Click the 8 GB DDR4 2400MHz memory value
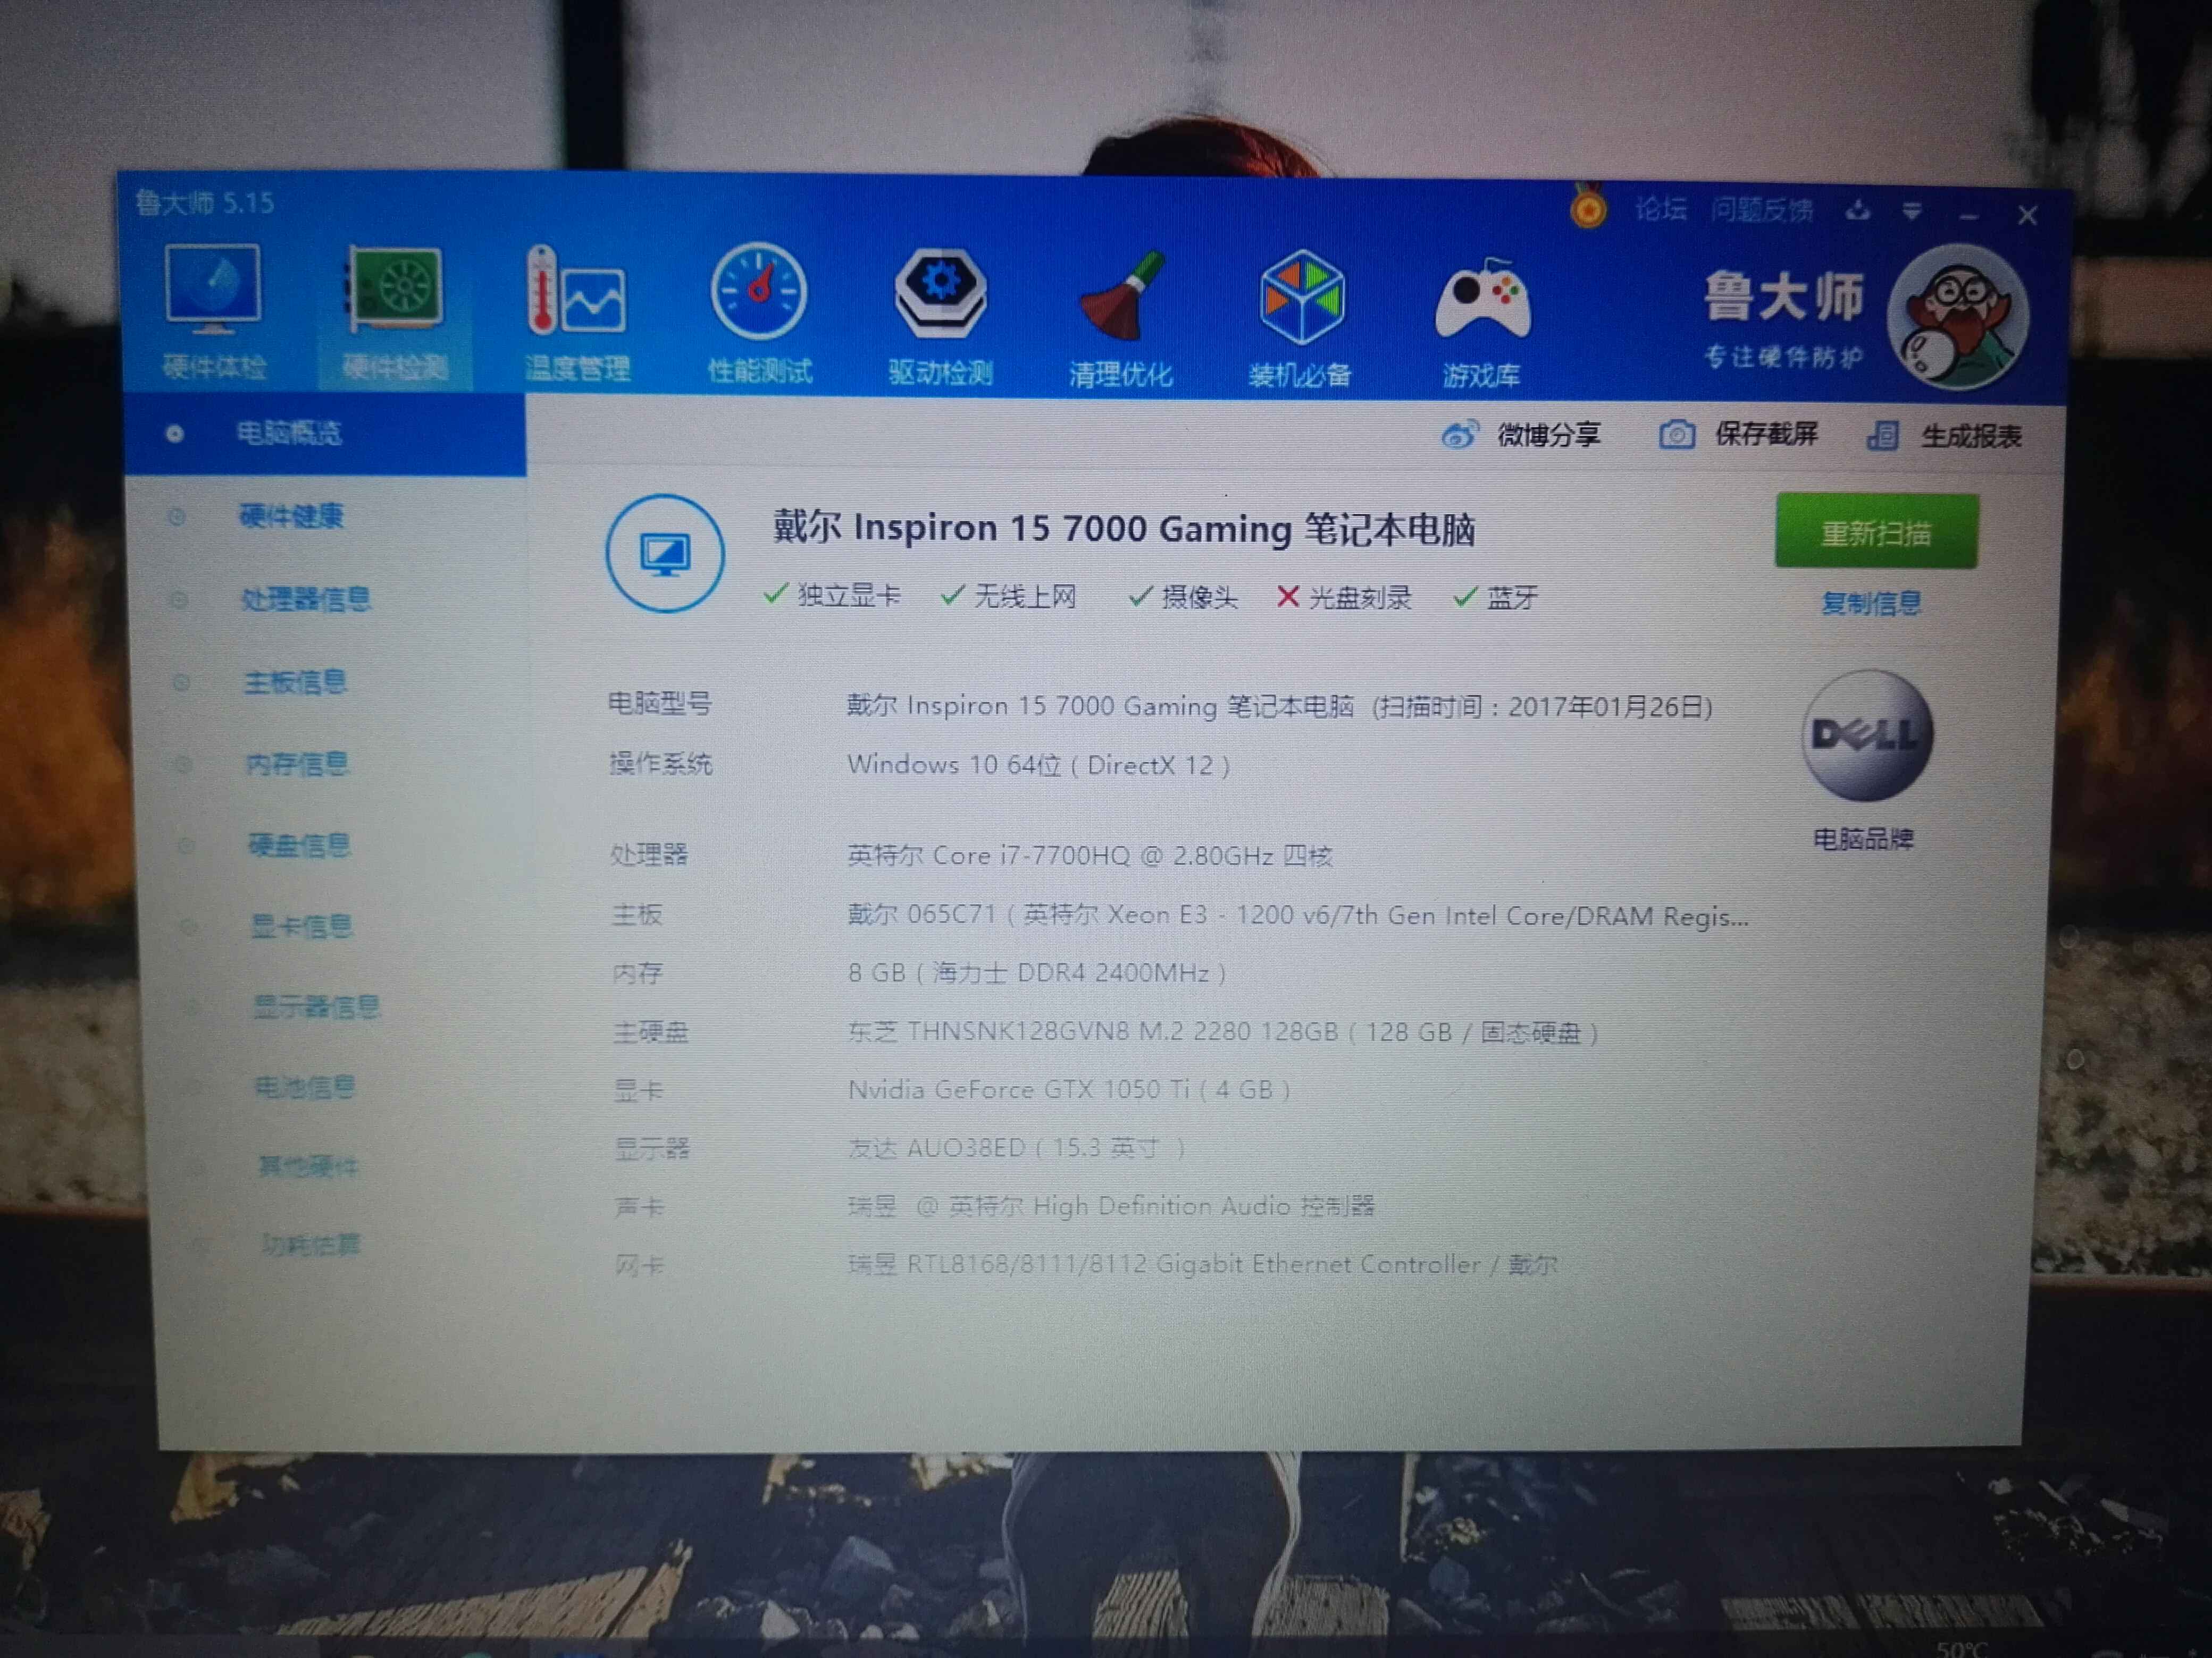Image resolution: width=2212 pixels, height=1658 pixels. click(1037, 972)
